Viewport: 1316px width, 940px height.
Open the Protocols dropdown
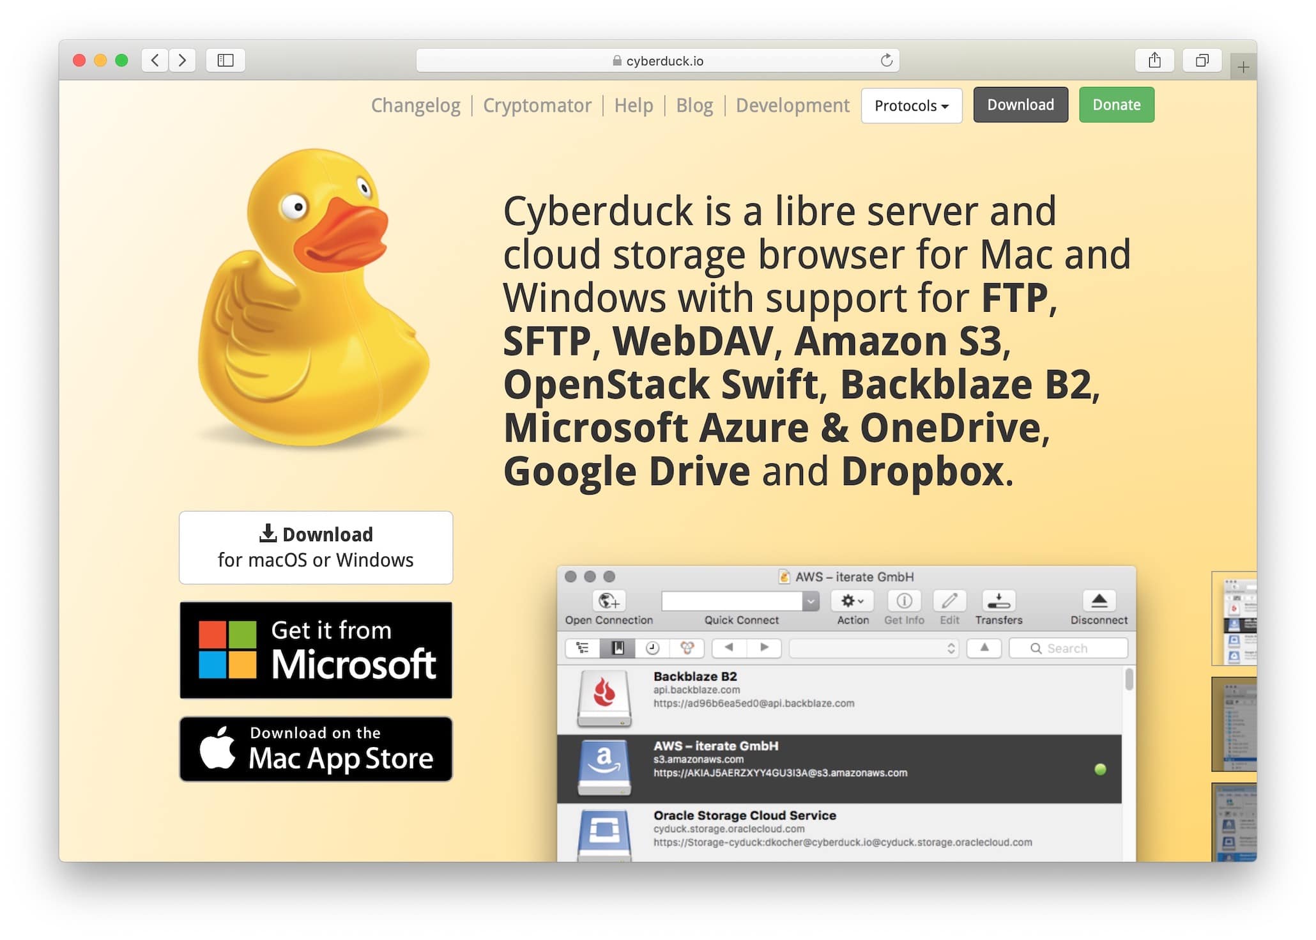point(912,106)
